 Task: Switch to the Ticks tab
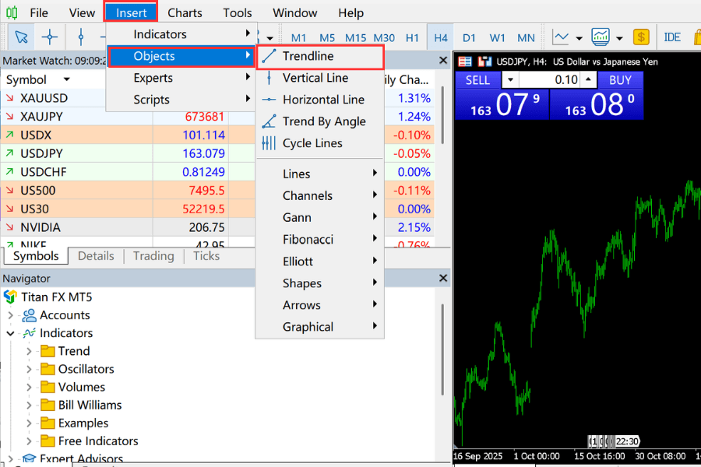(x=206, y=256)
